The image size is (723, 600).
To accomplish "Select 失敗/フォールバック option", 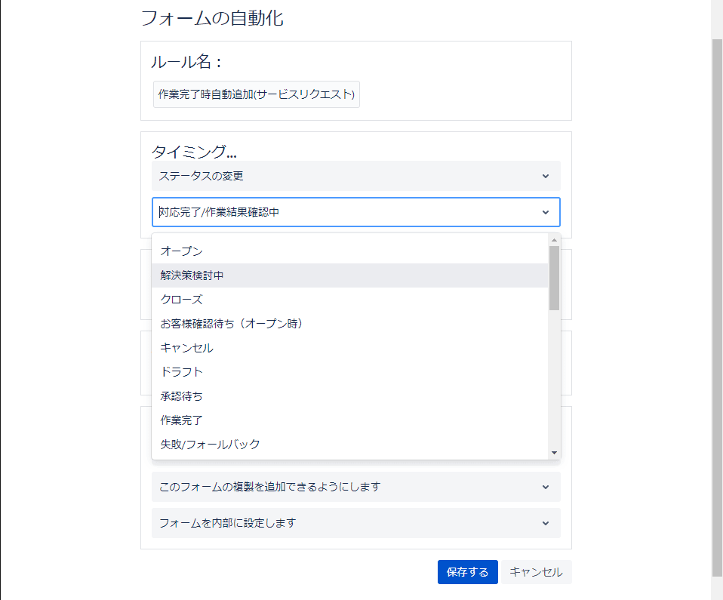I will tap(349, 444).
